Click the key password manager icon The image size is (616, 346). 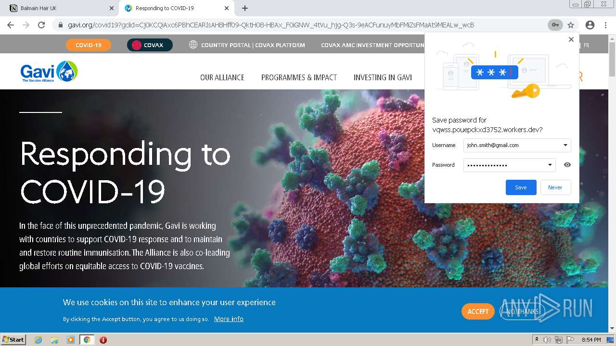555,25
